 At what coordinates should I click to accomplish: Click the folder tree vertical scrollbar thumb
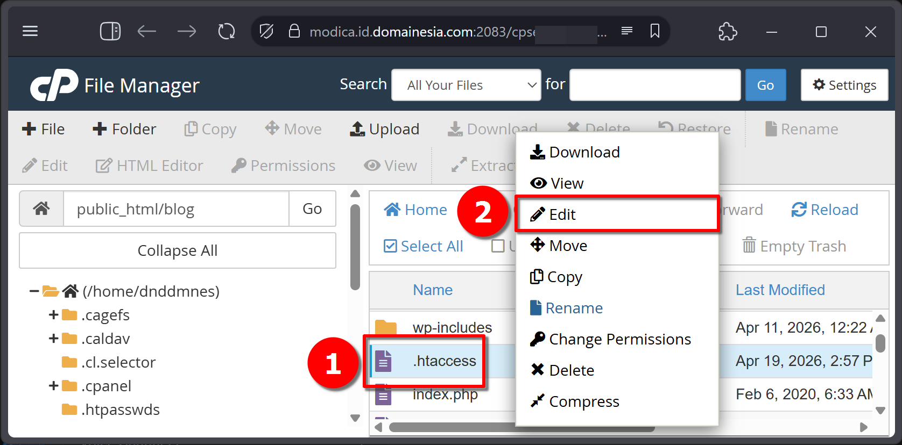click(355, 247)
